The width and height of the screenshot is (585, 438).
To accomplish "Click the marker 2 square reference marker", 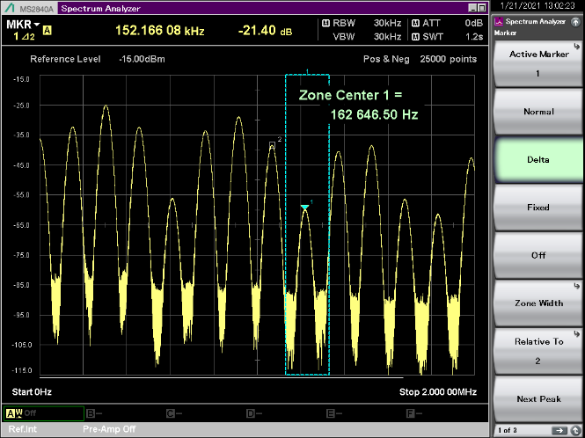I will click(x=273, y=145).
